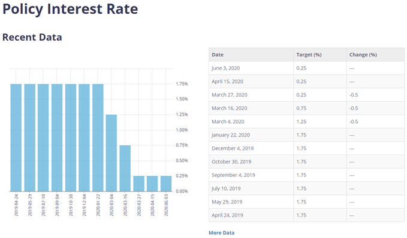Click the 0.00% y-axis label

[182, 191]
